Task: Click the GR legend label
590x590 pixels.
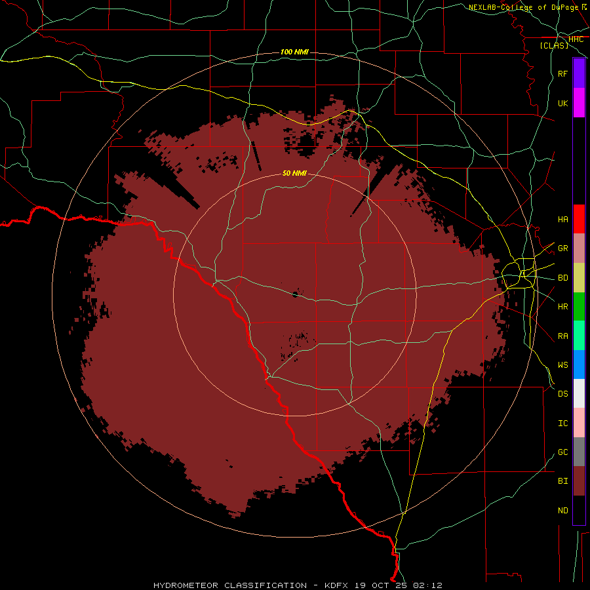Action: click(x=562, y=248)
